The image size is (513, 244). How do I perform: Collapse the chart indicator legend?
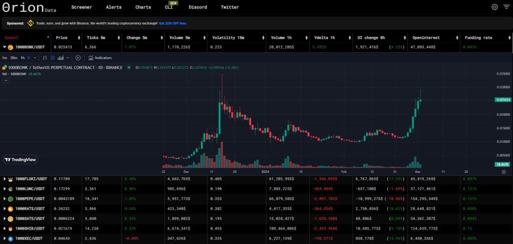(x=6, y=80)
